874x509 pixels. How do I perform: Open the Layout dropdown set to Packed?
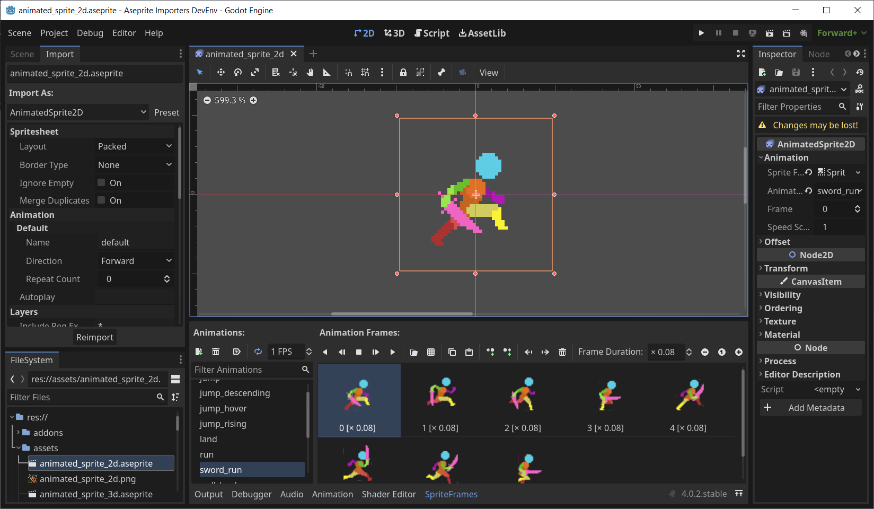pos(135,146)
